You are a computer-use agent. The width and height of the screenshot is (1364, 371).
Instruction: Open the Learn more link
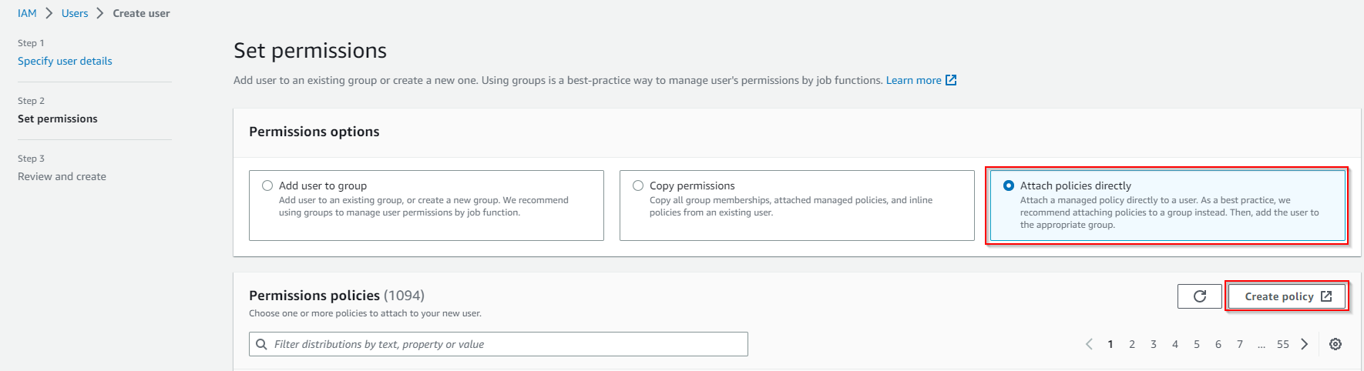(913, 80)
